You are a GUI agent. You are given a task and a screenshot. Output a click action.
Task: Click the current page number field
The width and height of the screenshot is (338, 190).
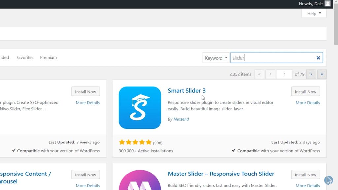click(x=284, y=74)
